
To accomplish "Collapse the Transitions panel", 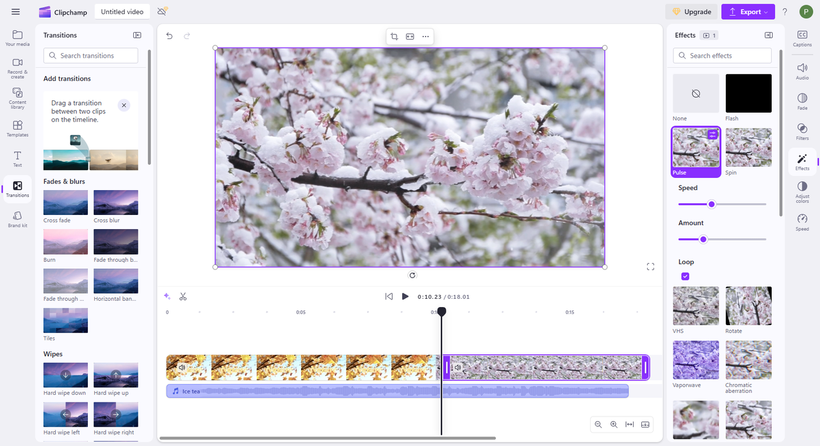I will [137, 35].
